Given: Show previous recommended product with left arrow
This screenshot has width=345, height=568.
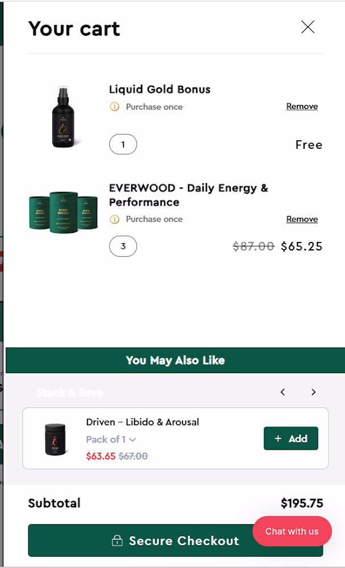Looking at the screenshot, I should pyautogui.click(x=283, y=392).
